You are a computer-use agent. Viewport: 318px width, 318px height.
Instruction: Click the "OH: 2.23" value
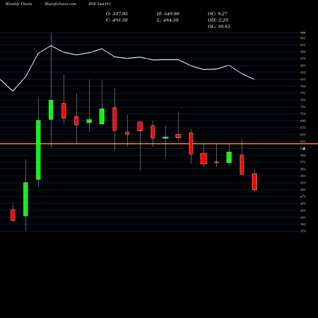click(218, 20)
